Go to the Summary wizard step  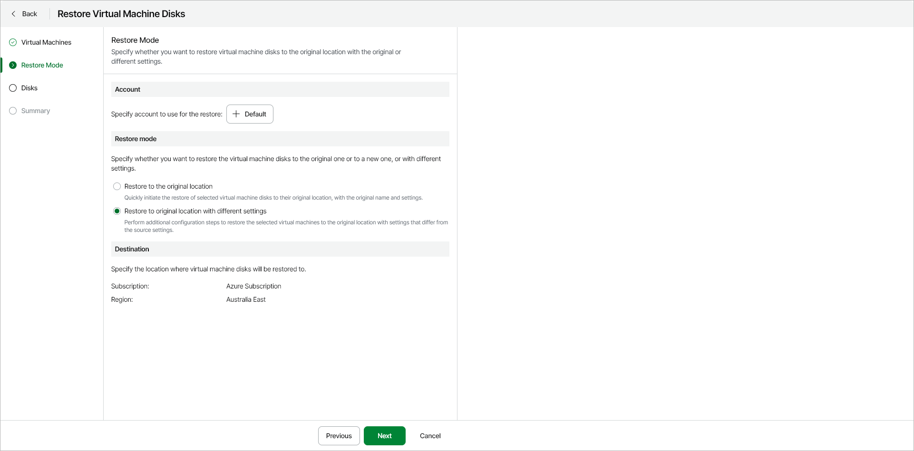click(36, 111)
